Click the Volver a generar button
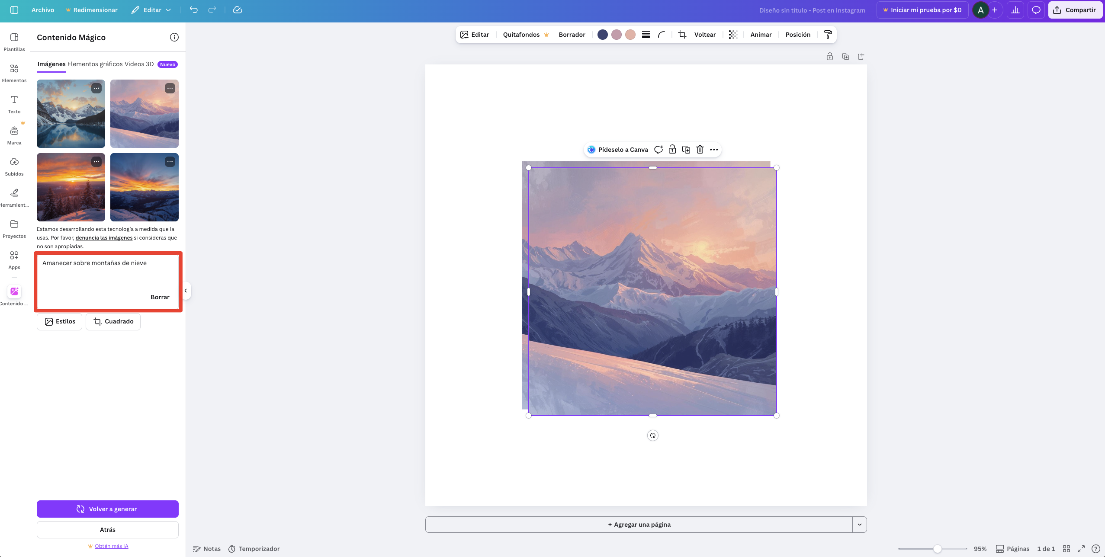Screen dimensions: 1105x557 107,509
